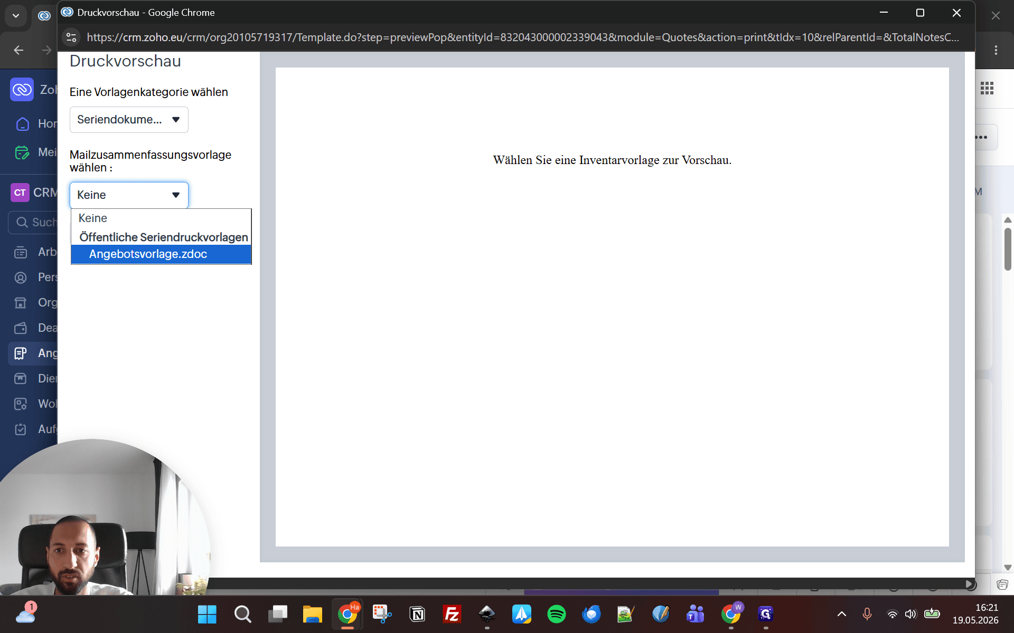This screenshot has height=633, width=1014.
Task: Select Angebotsvorlage.zdoc from the dropdown list
Action: pyautogui.click(x=161, y=254)
